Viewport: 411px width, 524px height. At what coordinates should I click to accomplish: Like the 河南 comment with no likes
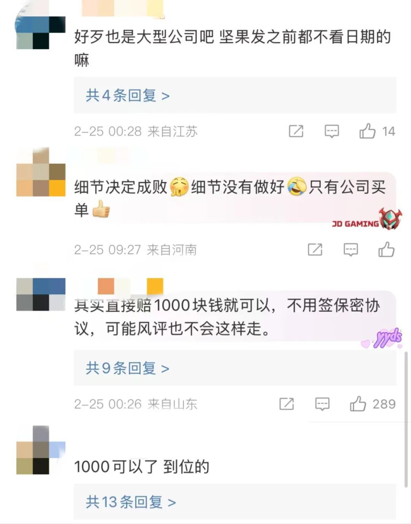click(x=386, y=249)
